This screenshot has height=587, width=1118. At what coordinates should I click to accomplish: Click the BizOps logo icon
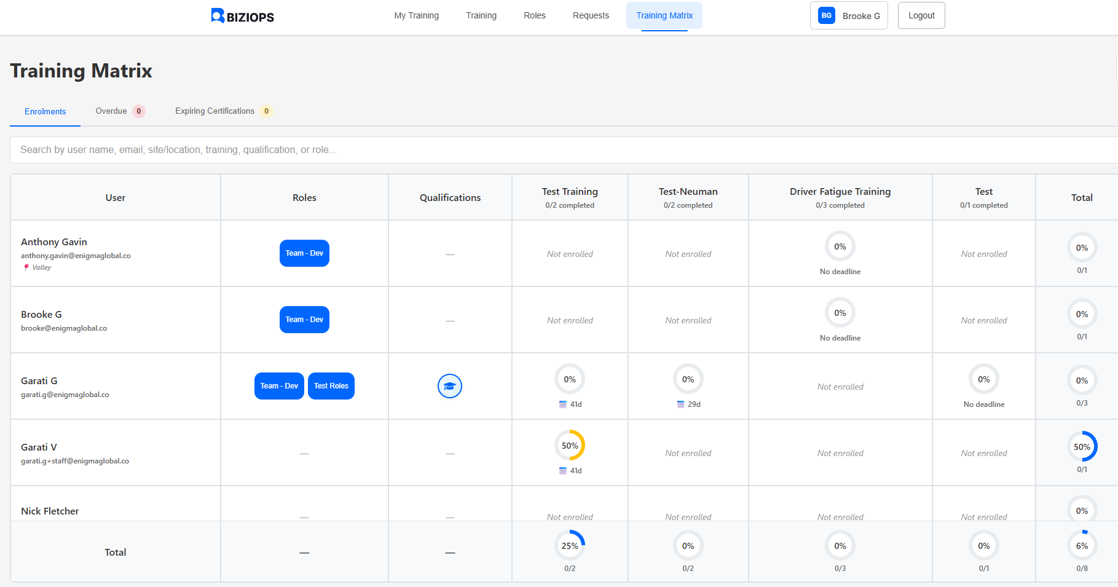click(x=218, y=16)
